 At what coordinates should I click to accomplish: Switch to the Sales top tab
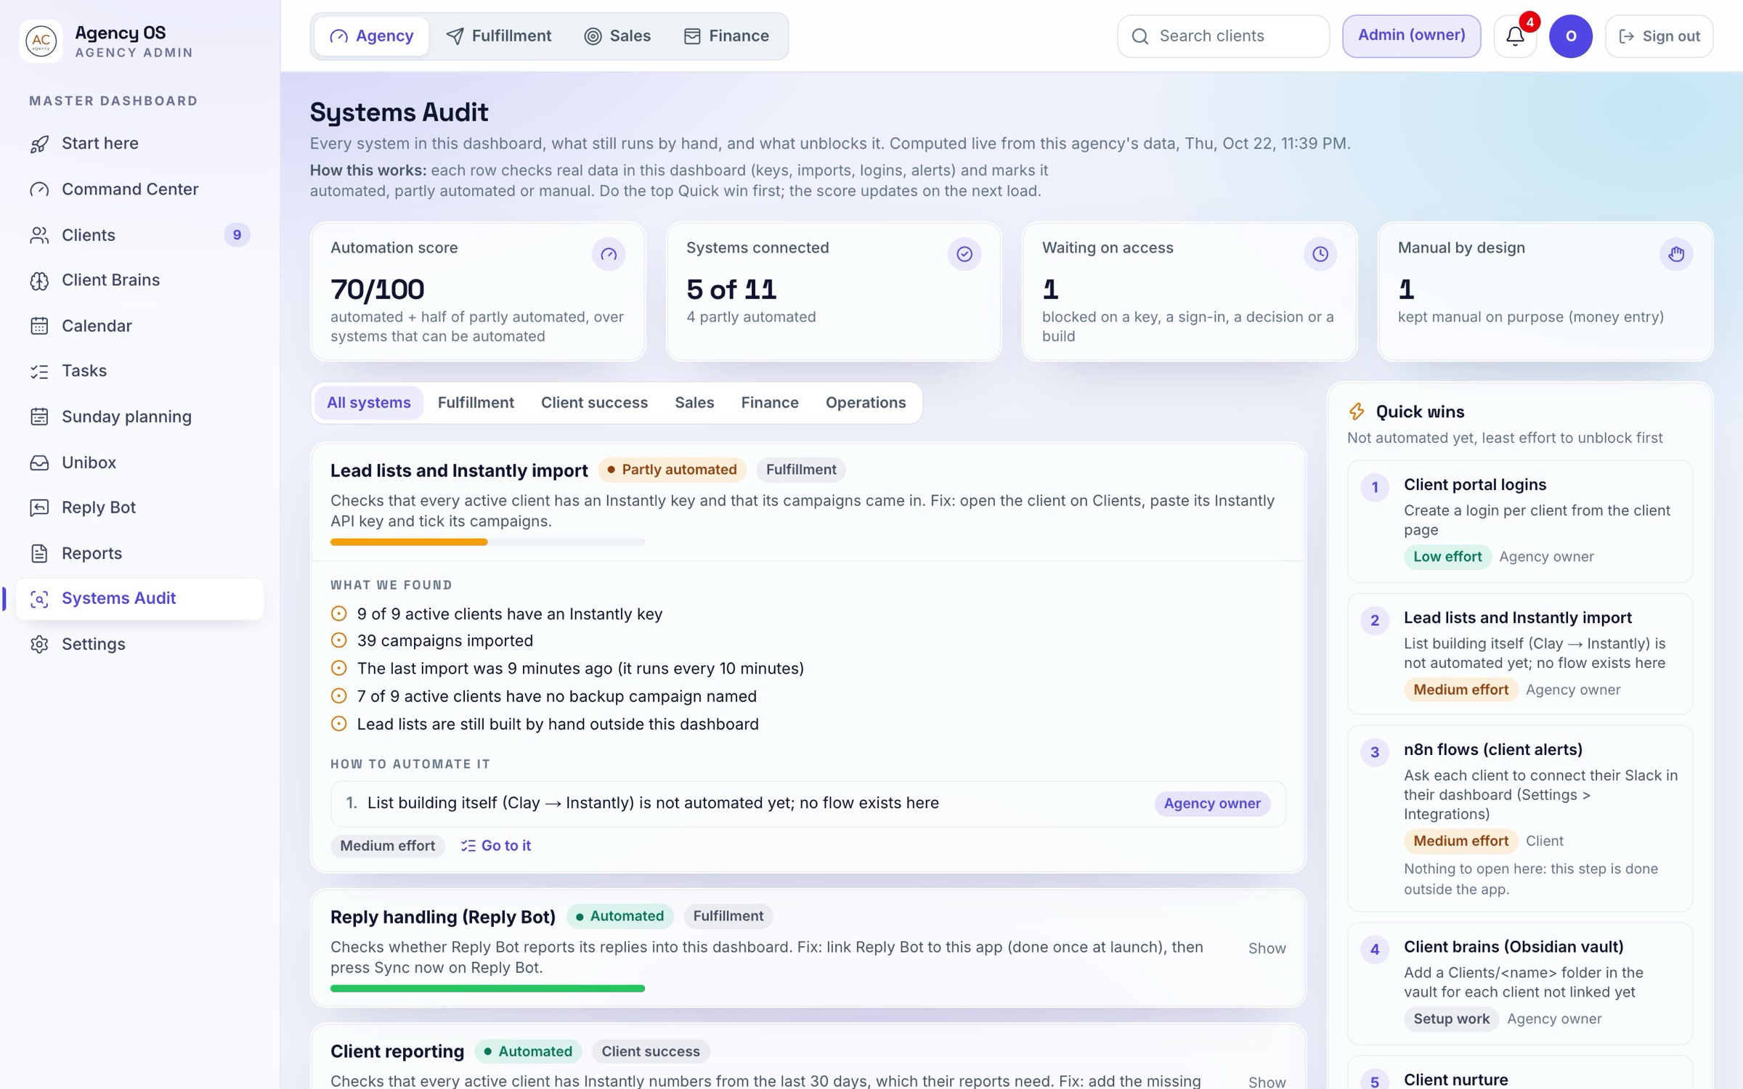(618, 36)
